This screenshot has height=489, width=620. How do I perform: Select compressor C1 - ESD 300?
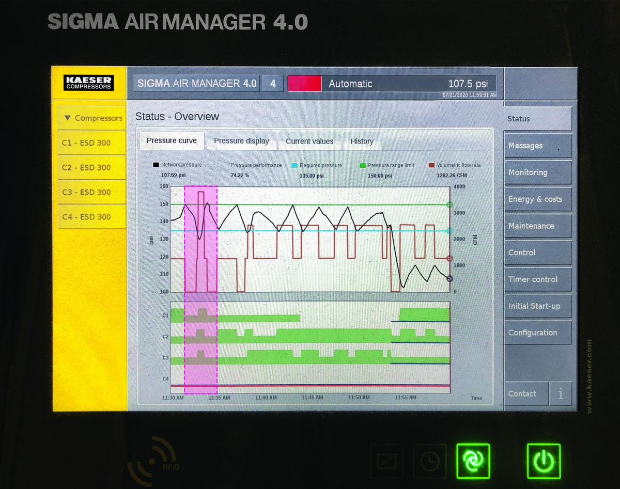pyautogui.click(x=92, y=143)
